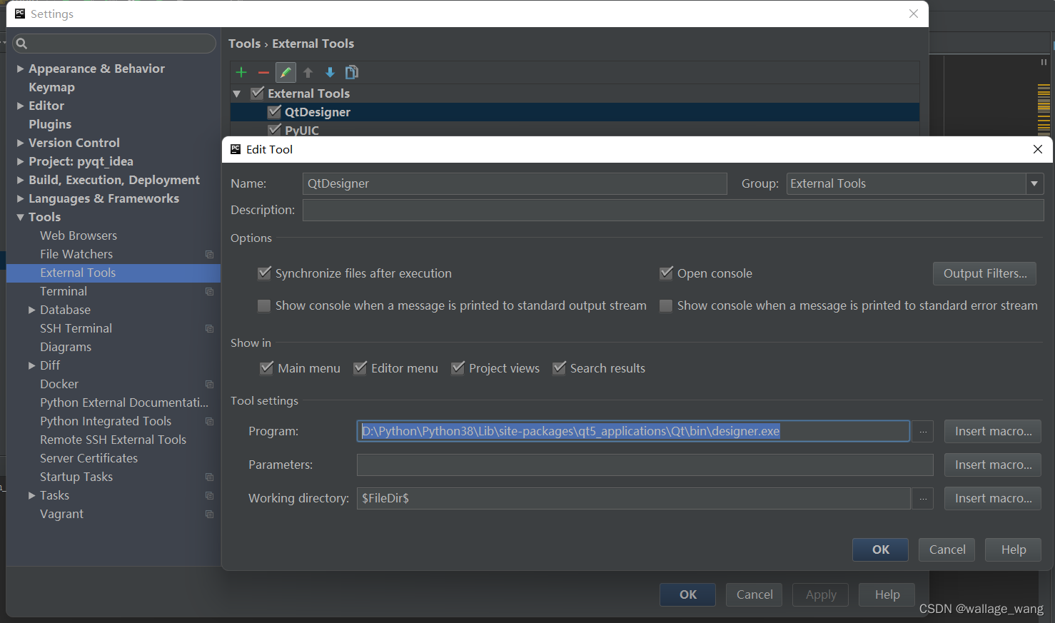Uncheck Editor menu in Show in
Viewport: 1055px width, 623px height.
[360, 368]
